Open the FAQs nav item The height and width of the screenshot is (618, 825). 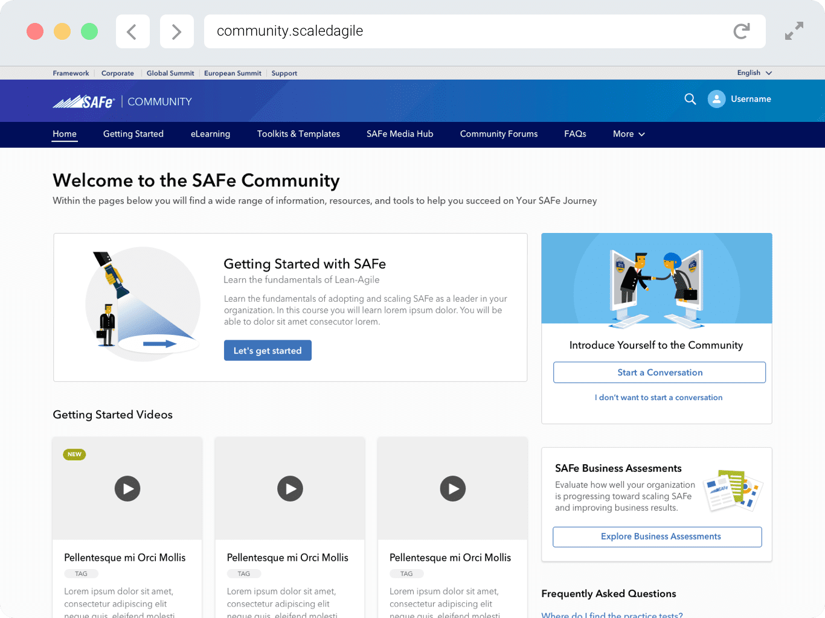click(575, 134)
